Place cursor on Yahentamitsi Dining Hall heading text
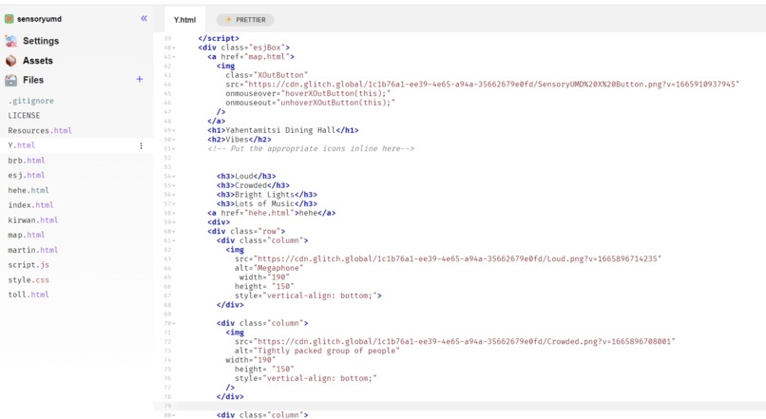The height and width of the screenshot is (419, 766). click(280, 130)
